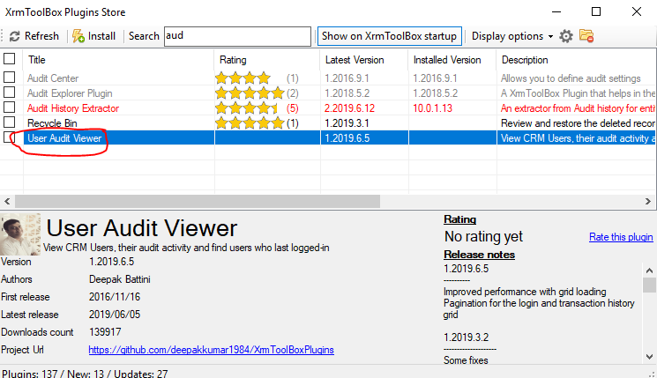The image size is (657, 378).
Task: Minimize the Plugins Store window
Action: (x=556, y=11)
